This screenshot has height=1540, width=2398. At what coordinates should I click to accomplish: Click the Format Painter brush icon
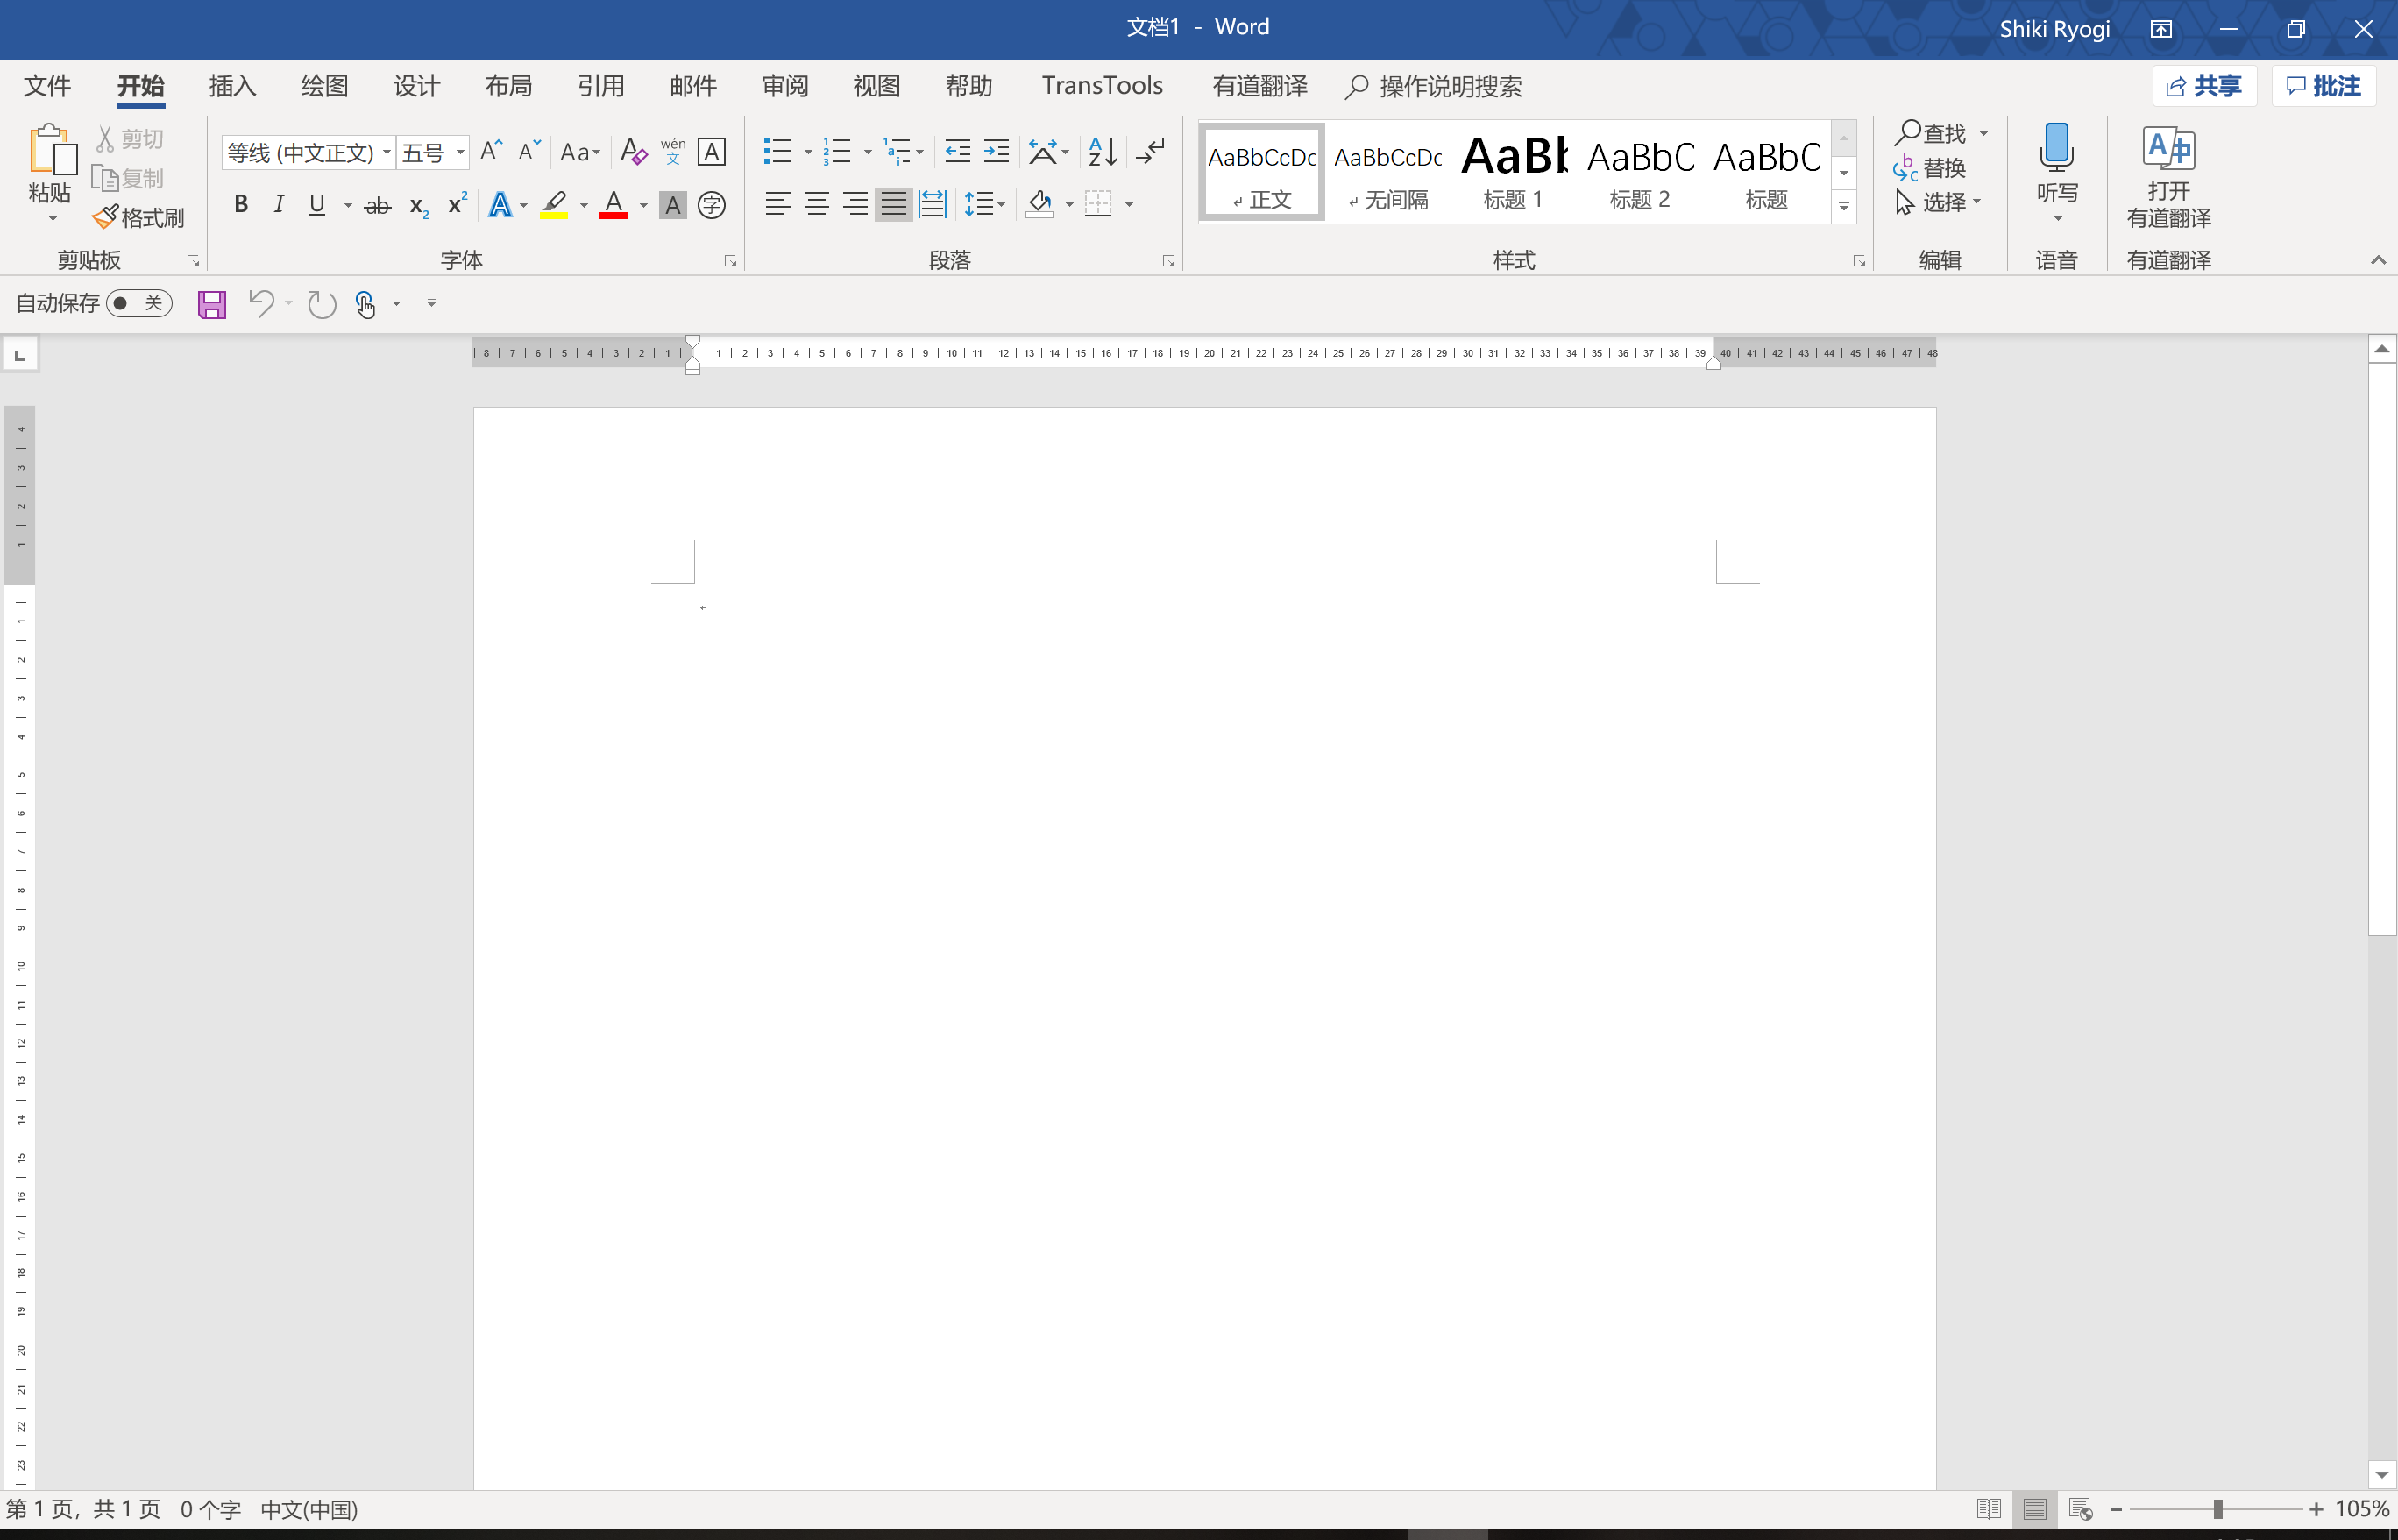point(106,217)
